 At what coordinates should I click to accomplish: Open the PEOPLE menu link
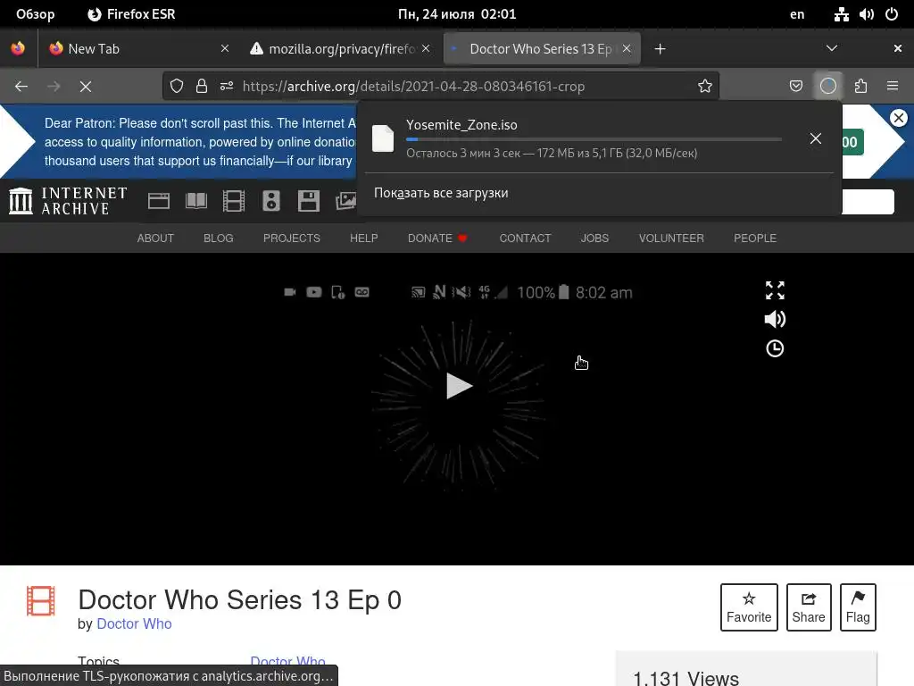[x=755, y=238]
